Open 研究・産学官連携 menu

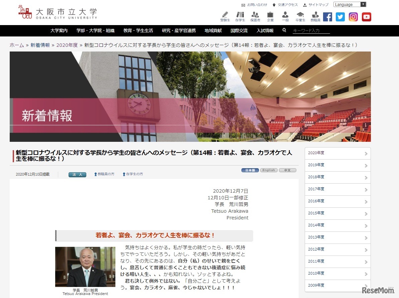pos(179,30)
